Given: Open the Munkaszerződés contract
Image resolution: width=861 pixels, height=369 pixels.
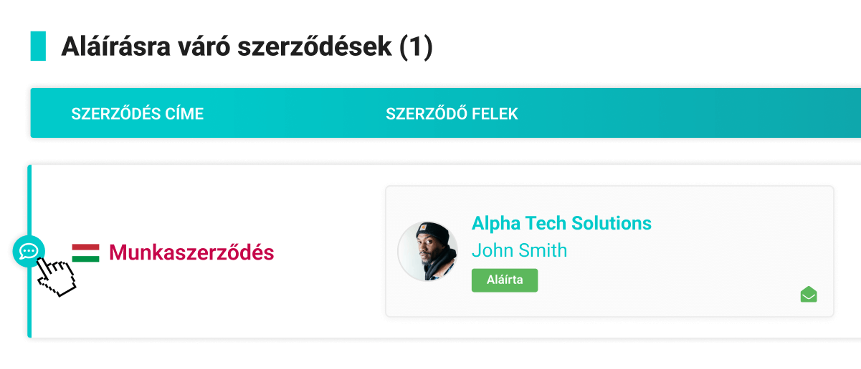Looking at the screenshot, I should pyautogui.click(x=191, y=252).
